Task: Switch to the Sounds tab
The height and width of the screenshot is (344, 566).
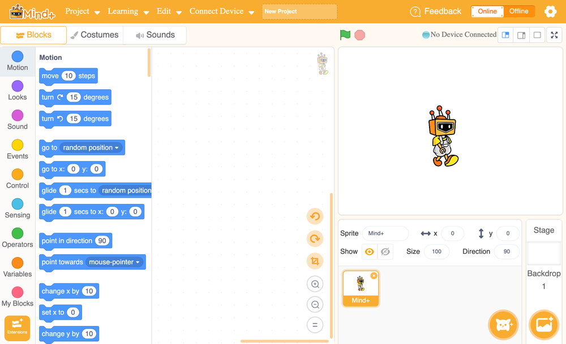Action: (155, 35)
